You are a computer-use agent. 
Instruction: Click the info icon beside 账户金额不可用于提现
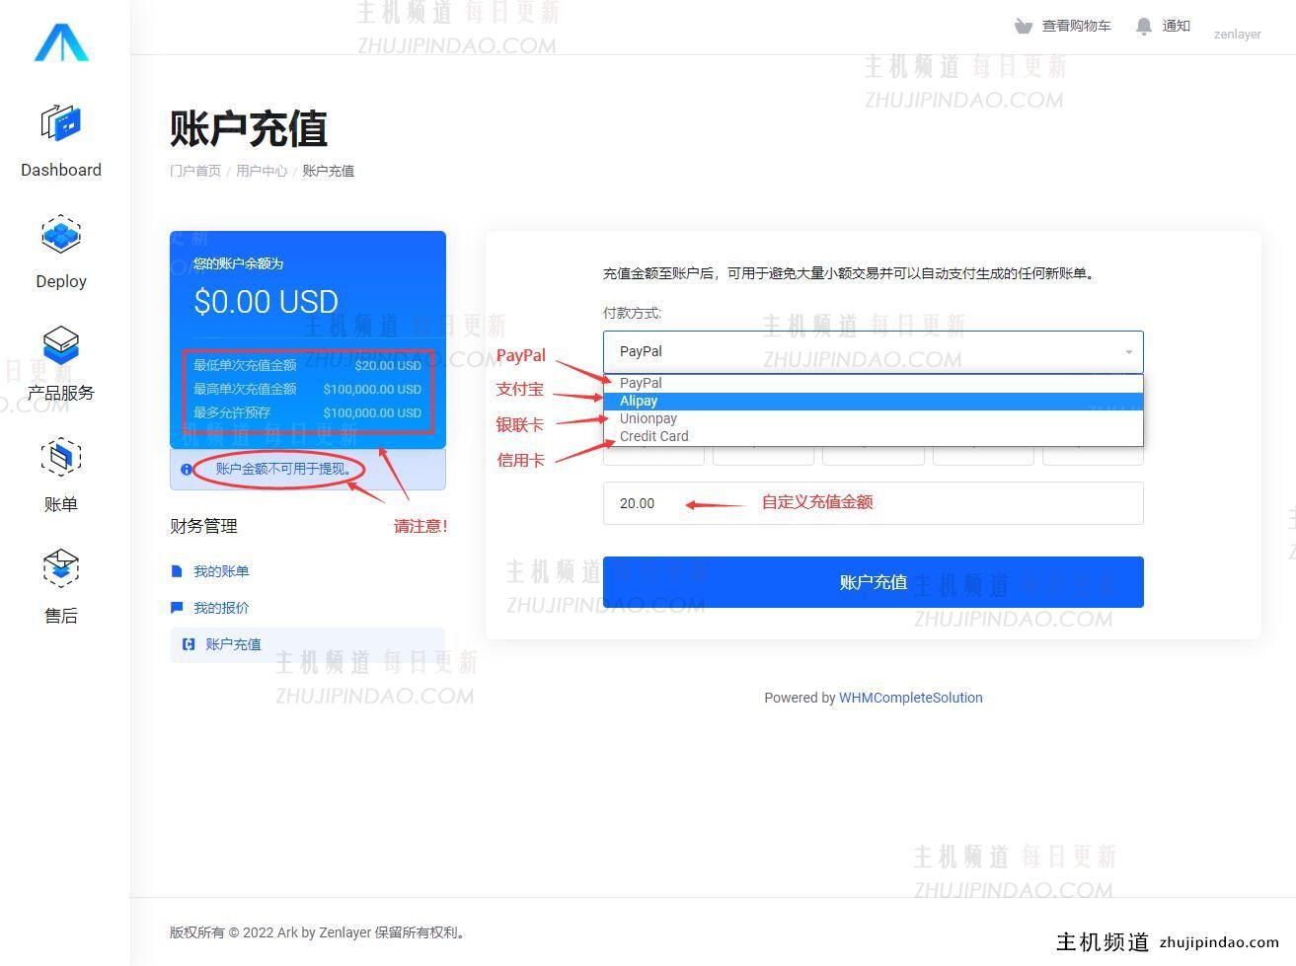pyautogui.click(x=187, y=470)
